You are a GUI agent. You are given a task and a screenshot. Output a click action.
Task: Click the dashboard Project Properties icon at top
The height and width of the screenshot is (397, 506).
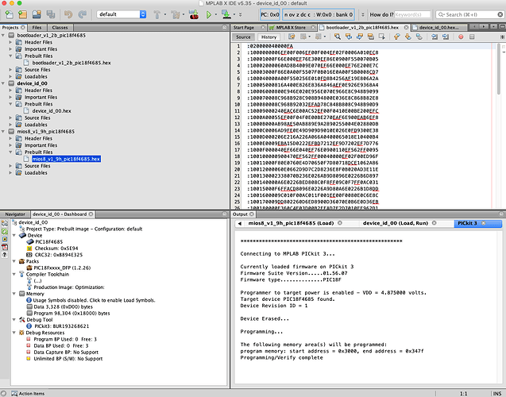(x=5, y=223)
